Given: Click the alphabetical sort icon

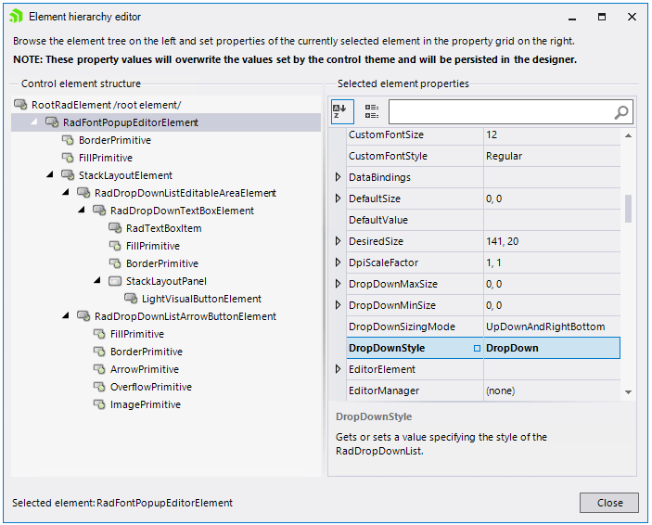Looking at the screenshot, I should pos(342,111).
